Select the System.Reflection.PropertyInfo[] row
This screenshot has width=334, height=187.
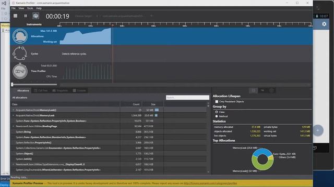coord(109,143)
